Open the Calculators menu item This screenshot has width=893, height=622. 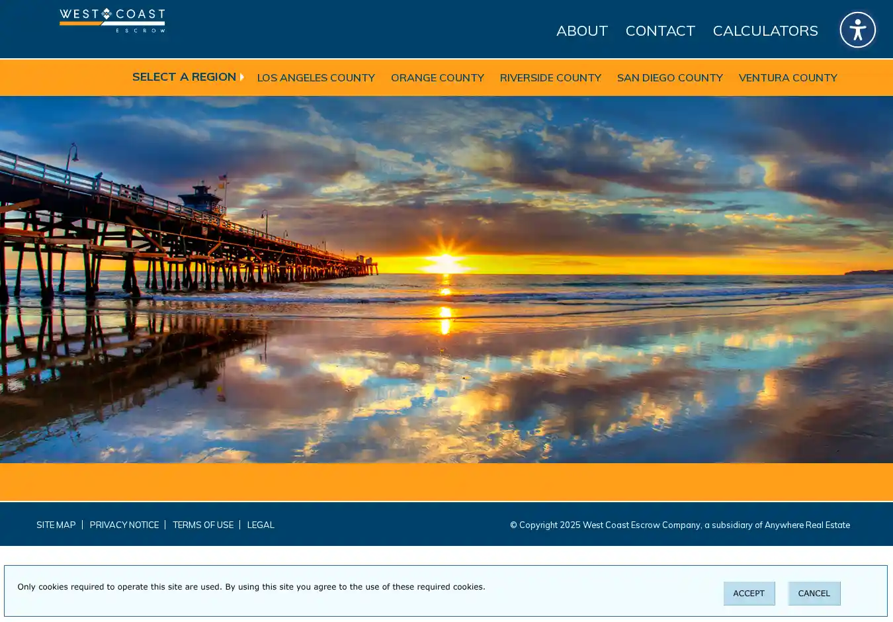pos(765,30)
